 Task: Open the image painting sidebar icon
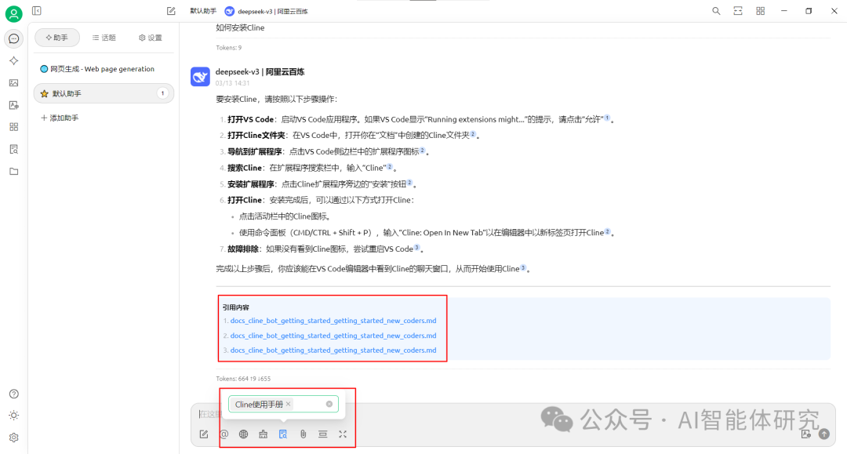[14, 82]
